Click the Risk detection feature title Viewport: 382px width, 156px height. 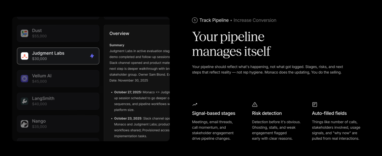pos(267,113)
